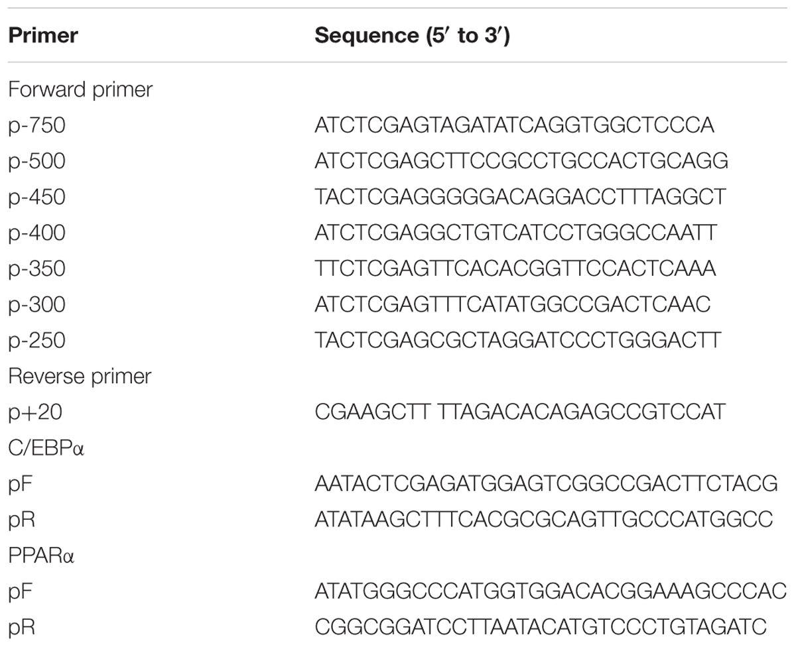
Task: Select the PPARα section label
Action: [x=41, y=555]
